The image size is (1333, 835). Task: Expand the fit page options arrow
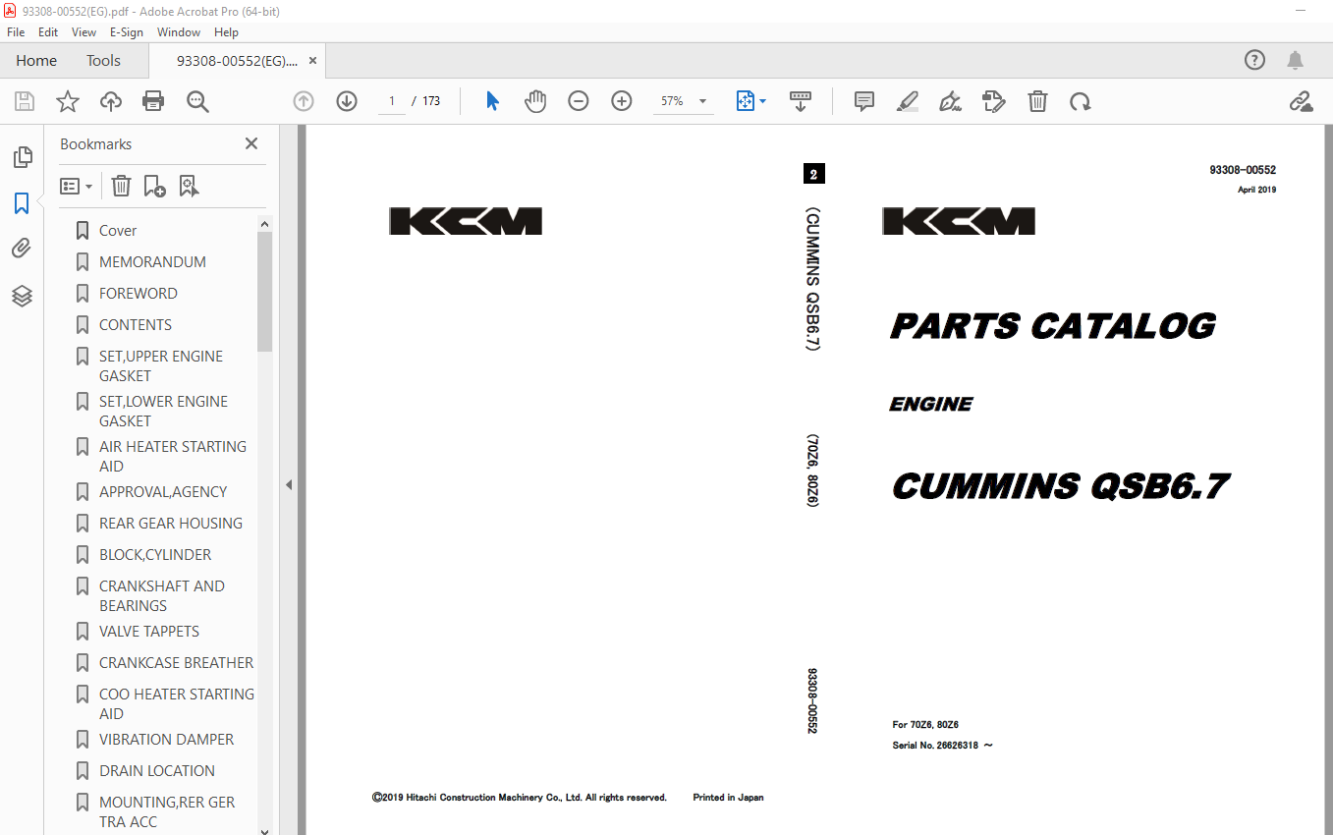click(763, 101)
